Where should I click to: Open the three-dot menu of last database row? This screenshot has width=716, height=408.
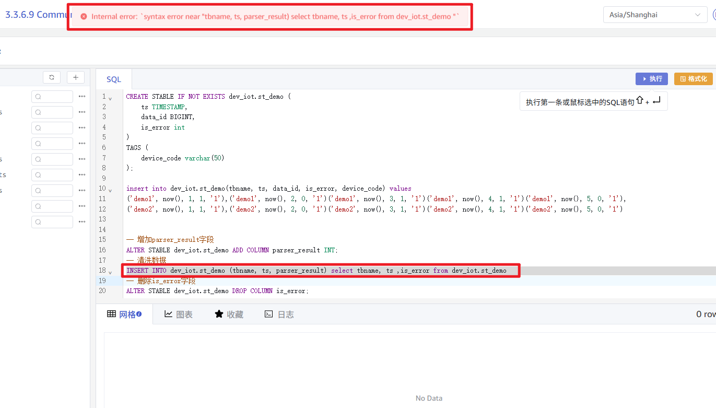coord(82,222)
